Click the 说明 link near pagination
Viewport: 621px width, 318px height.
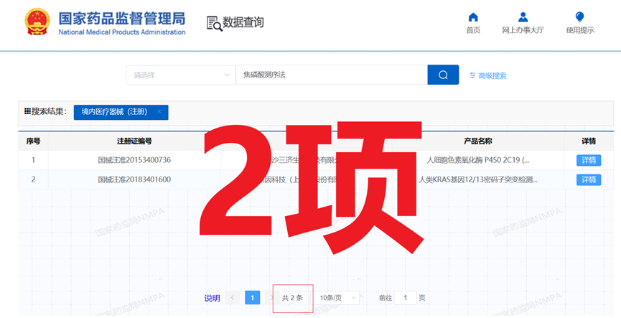212,298
